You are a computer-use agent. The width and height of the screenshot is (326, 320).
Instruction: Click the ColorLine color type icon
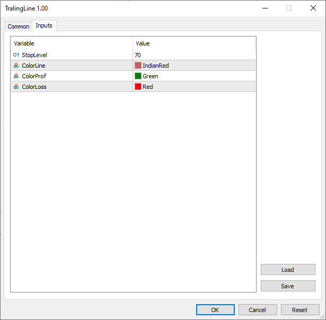pos(16,66)
